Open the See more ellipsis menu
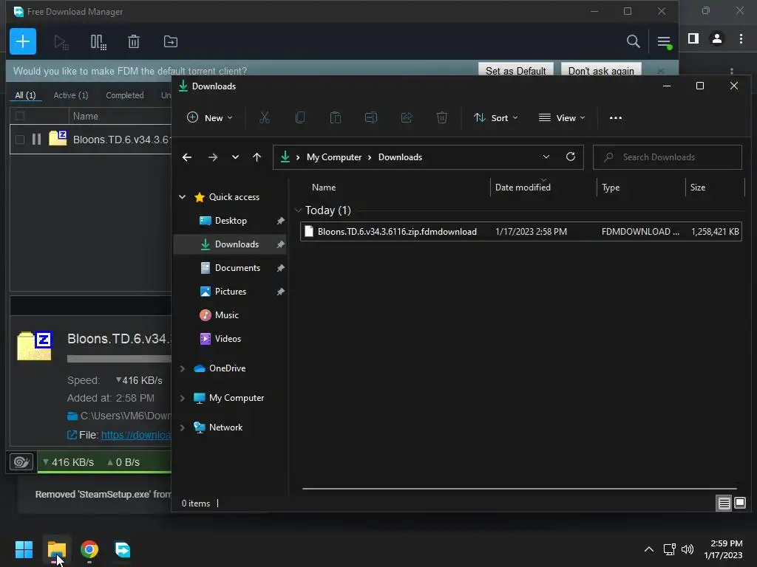The height and width of the screenshot is (567, 757). click(616, 117)
